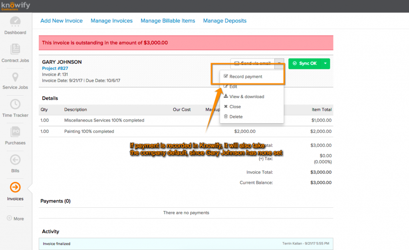
Task: Switch to the Manage Deposits tab
Action: point(224,20)
